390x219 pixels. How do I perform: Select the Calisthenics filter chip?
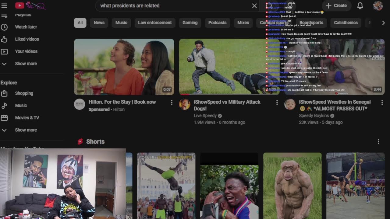click(x=346, y=23)
